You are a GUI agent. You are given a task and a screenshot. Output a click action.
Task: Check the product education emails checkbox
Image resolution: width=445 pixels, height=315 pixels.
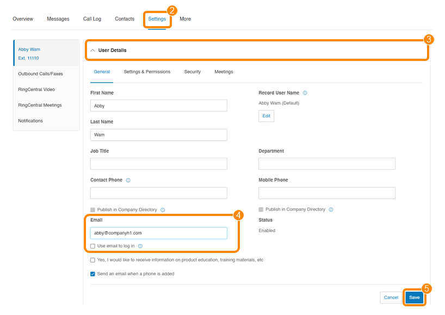coord(93,260)
